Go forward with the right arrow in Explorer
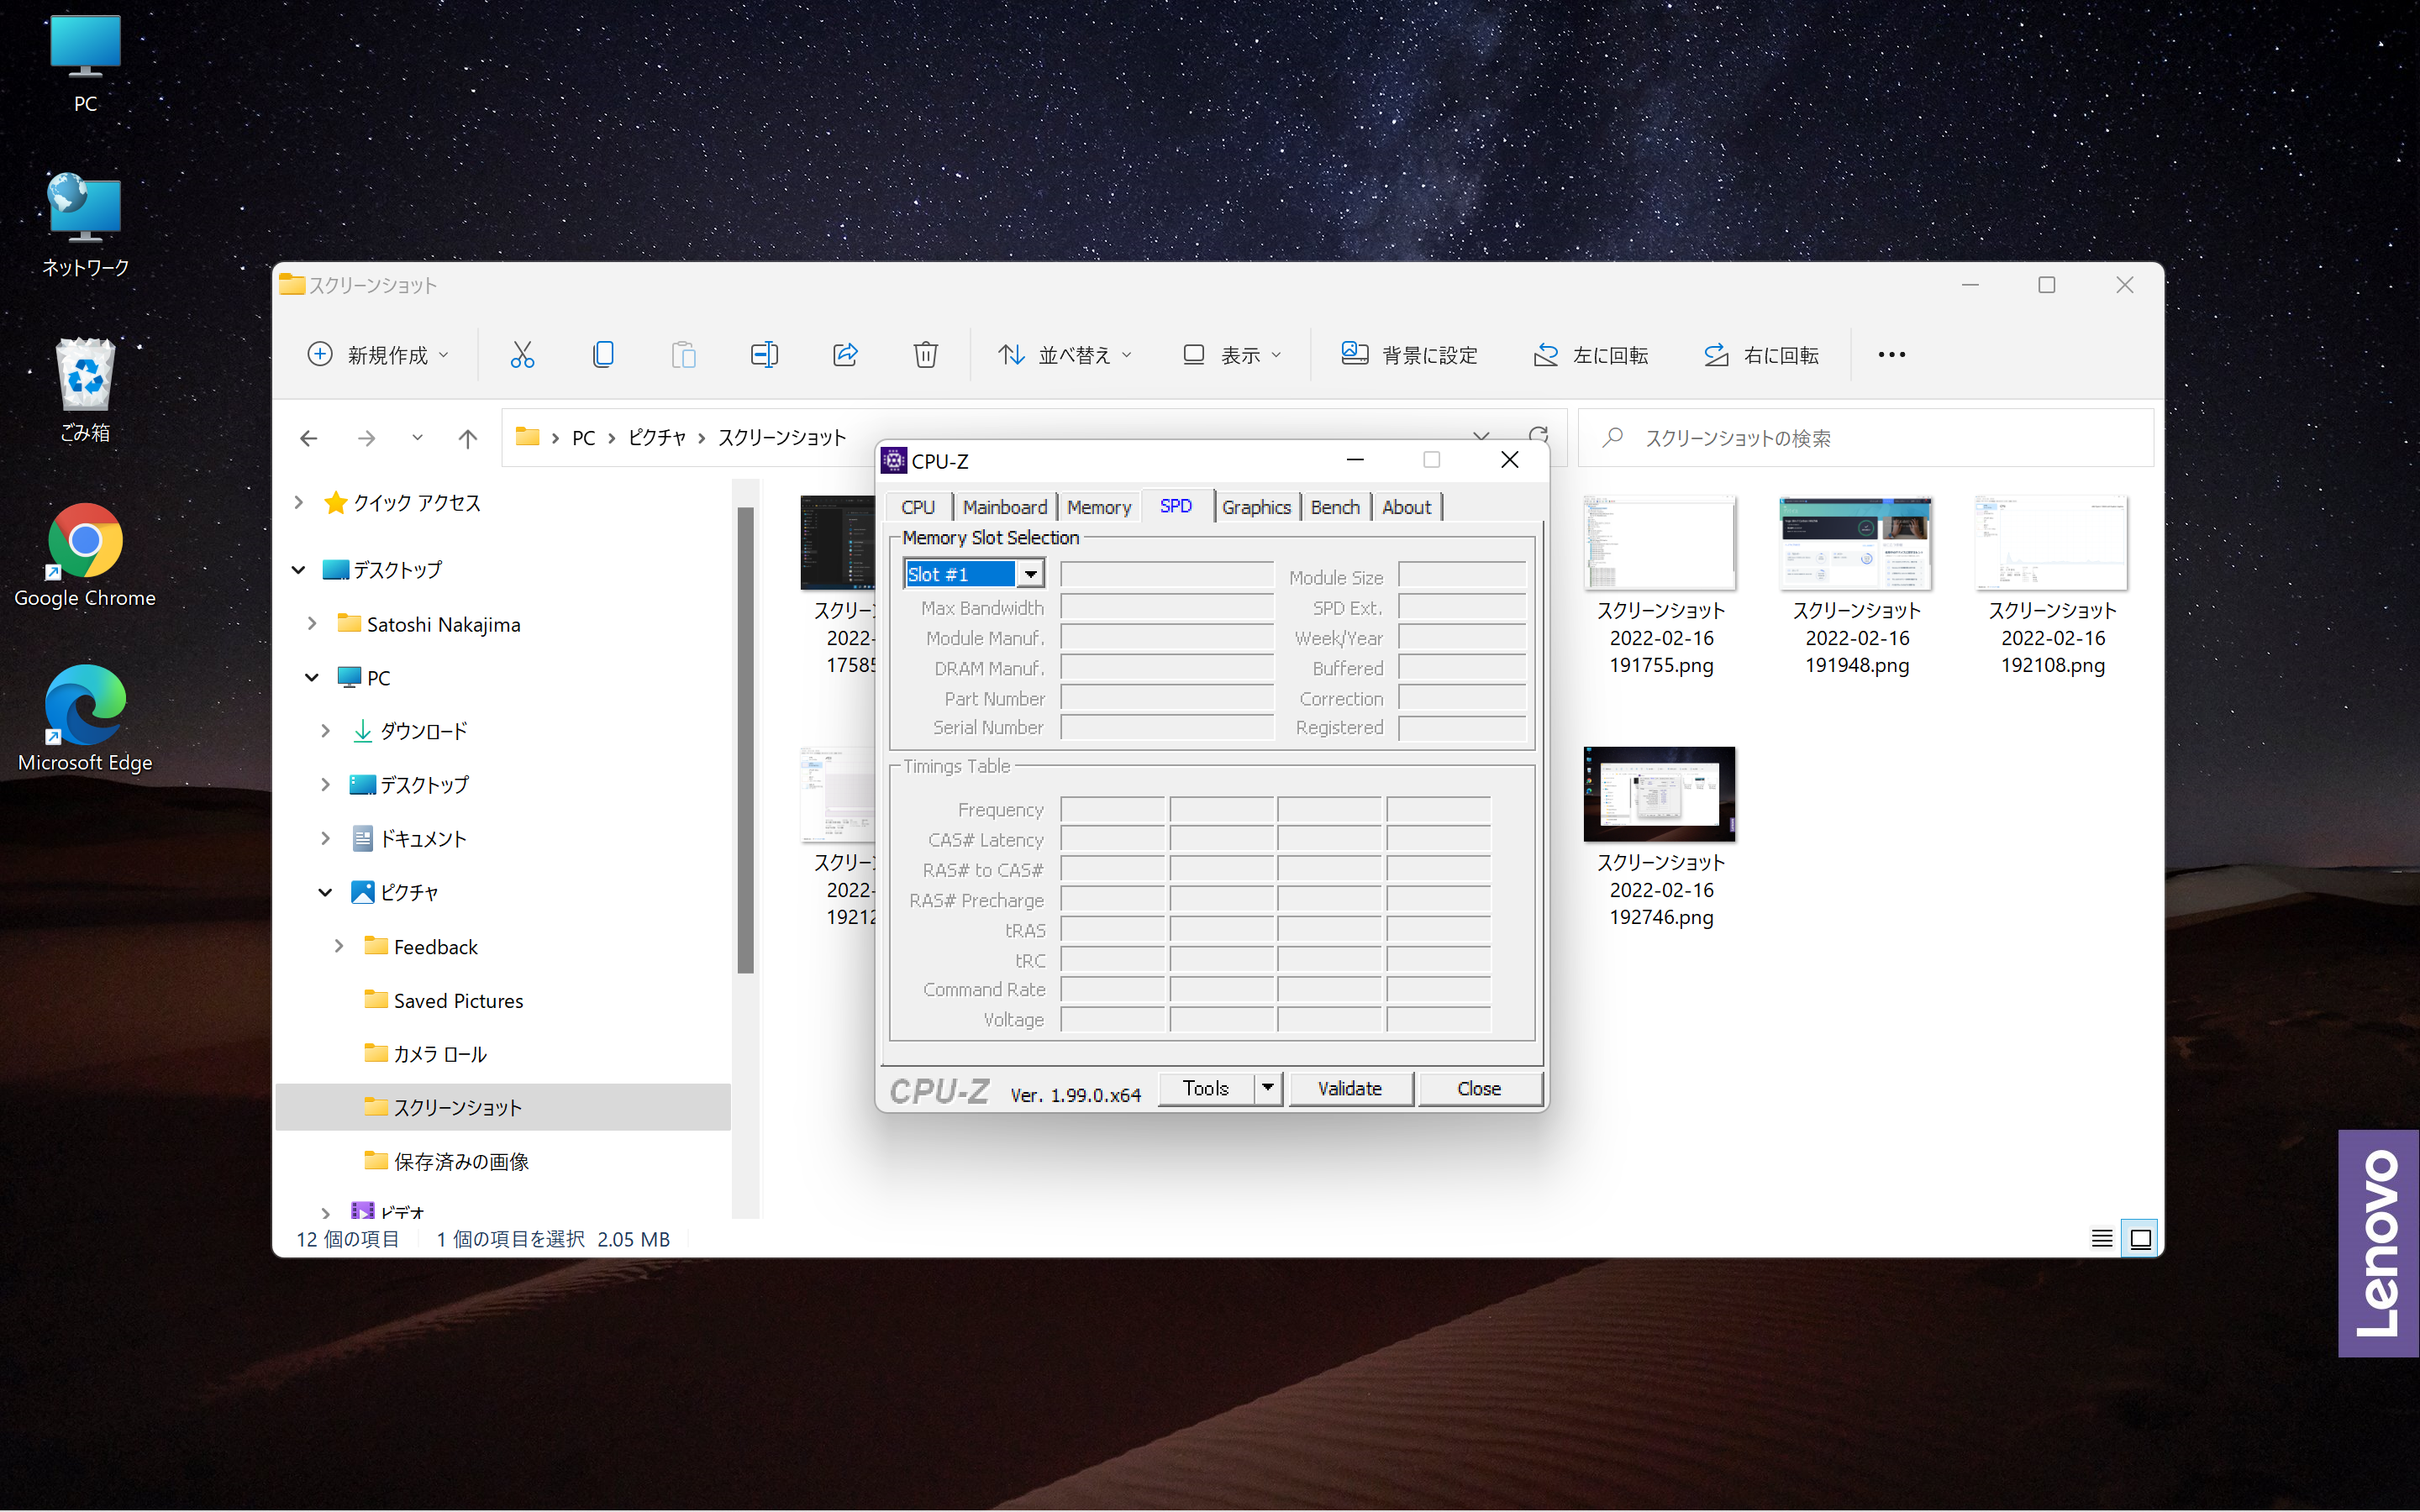This screenshot has width=2420, height=1512. (367, 438)
